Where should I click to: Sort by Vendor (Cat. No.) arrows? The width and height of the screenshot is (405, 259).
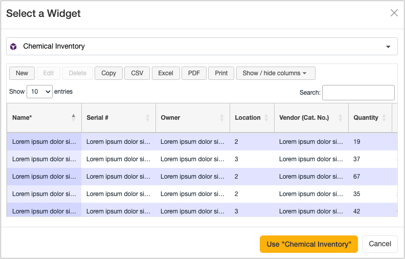(341, 118)
